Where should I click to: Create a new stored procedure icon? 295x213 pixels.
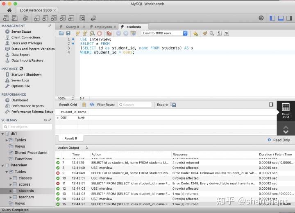pos(62,18)
